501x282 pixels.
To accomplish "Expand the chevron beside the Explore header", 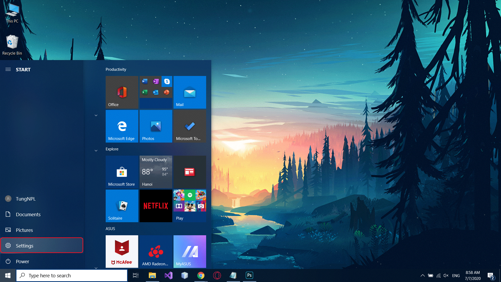I will [x=96, y=151].
